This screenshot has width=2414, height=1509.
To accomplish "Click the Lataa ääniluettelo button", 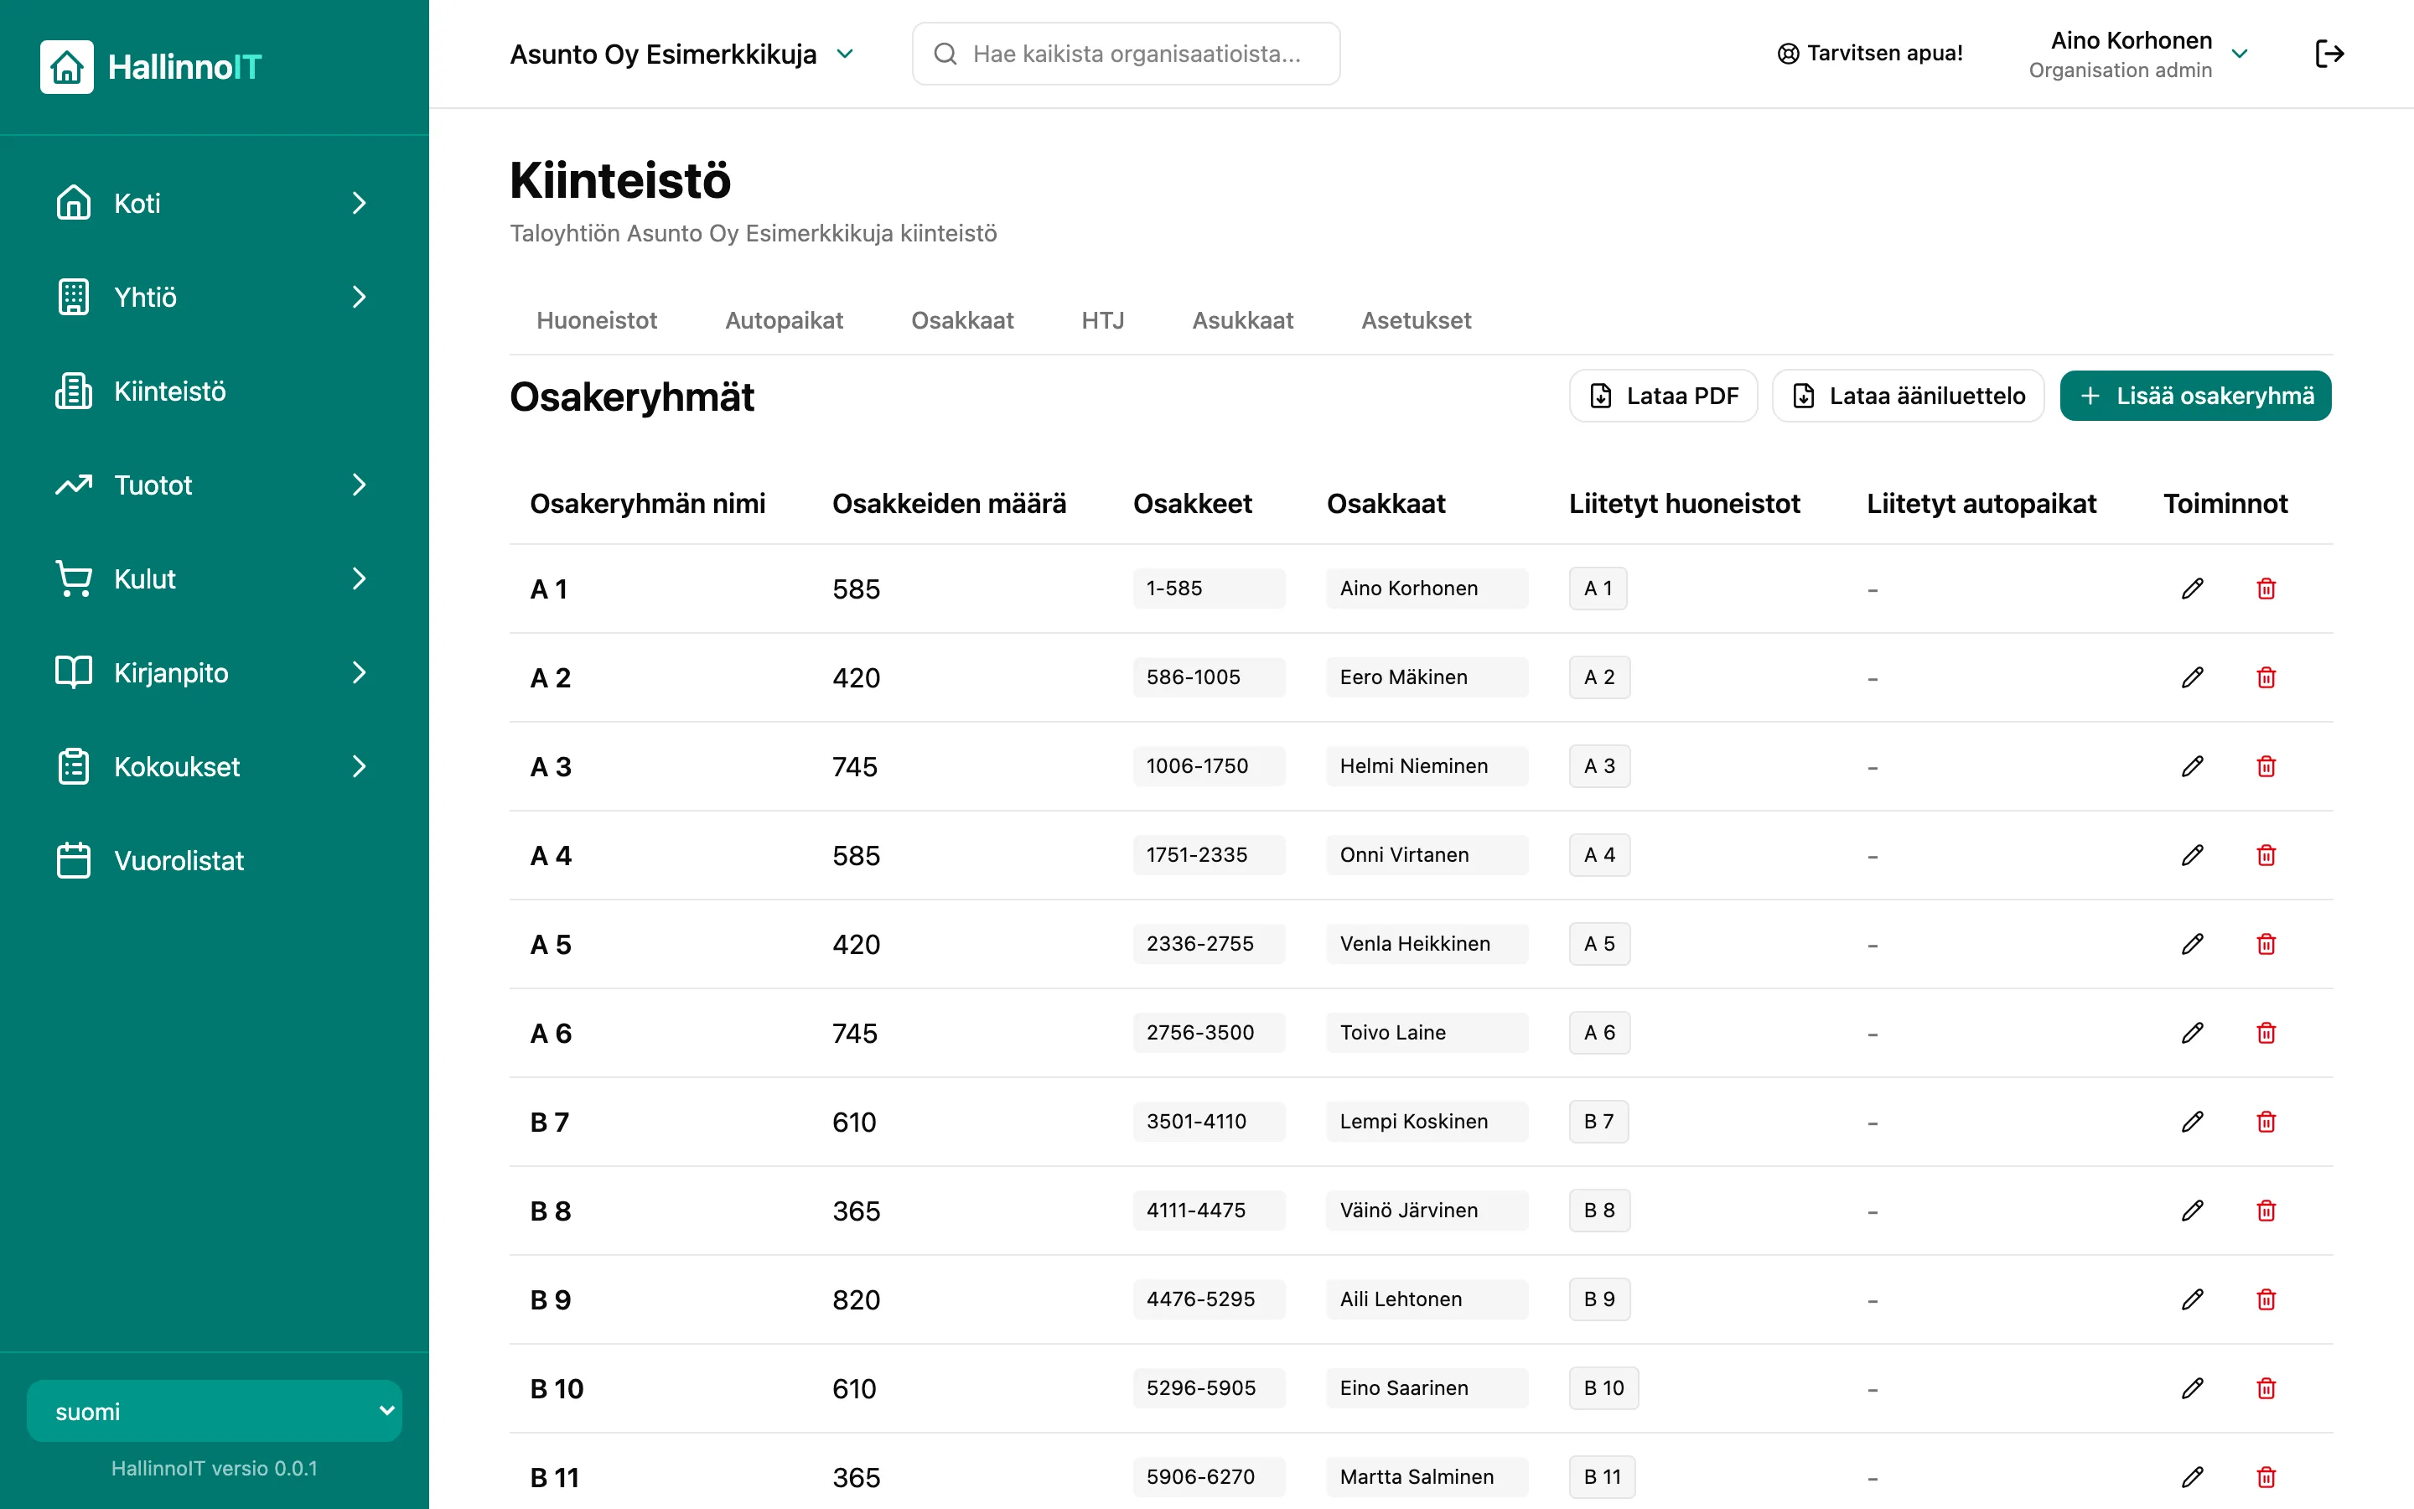I will (1909, 397).
